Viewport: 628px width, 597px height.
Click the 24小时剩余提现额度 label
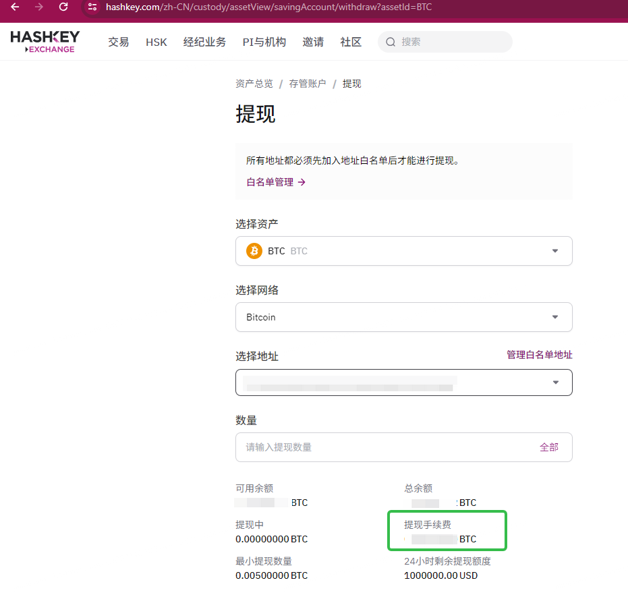(447, 561)
